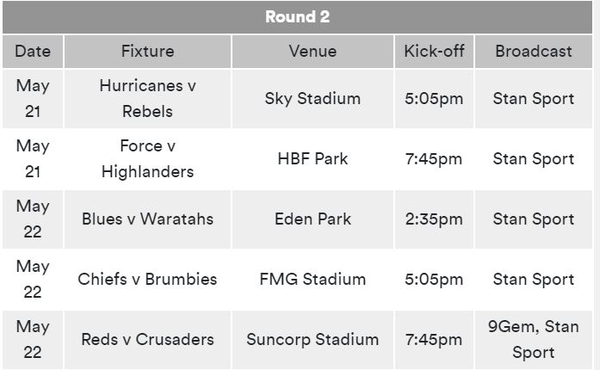Select the Sky Stadium venue cell
The height and width of the screenshot is (370, 600).
pyautogui.click(x=312, y=99)
